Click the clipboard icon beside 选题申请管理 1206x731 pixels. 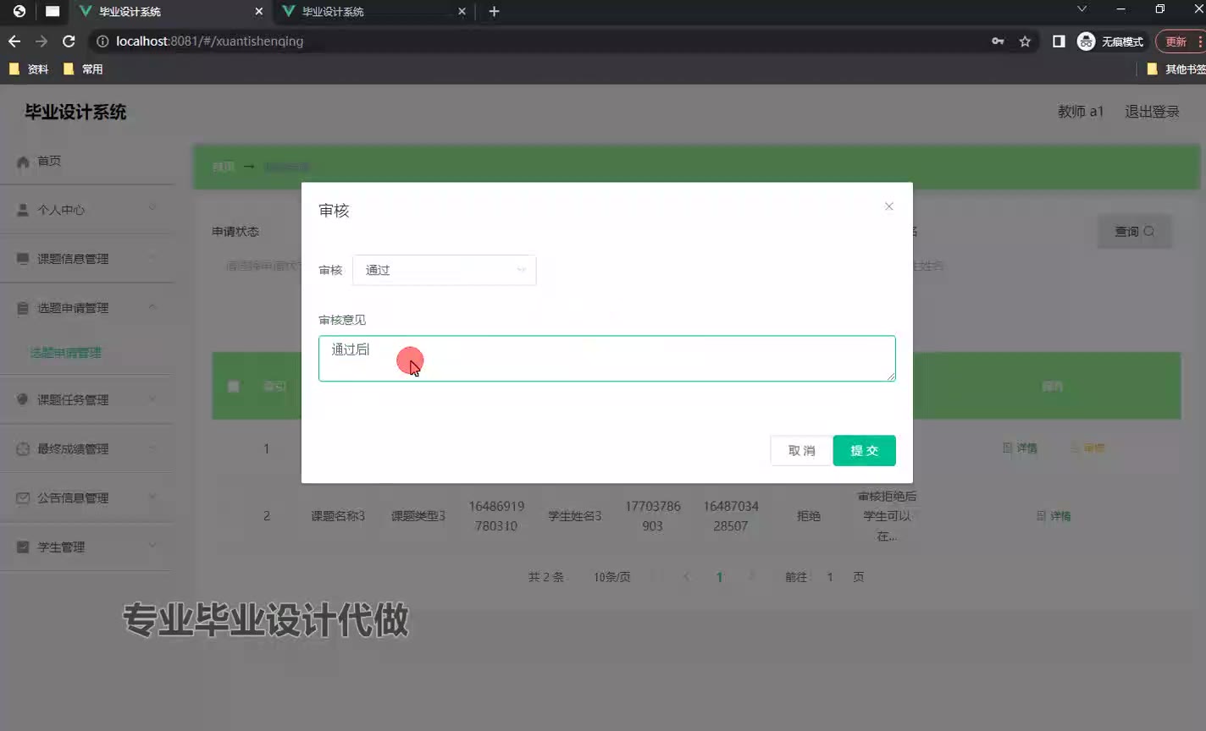(23, 308)
